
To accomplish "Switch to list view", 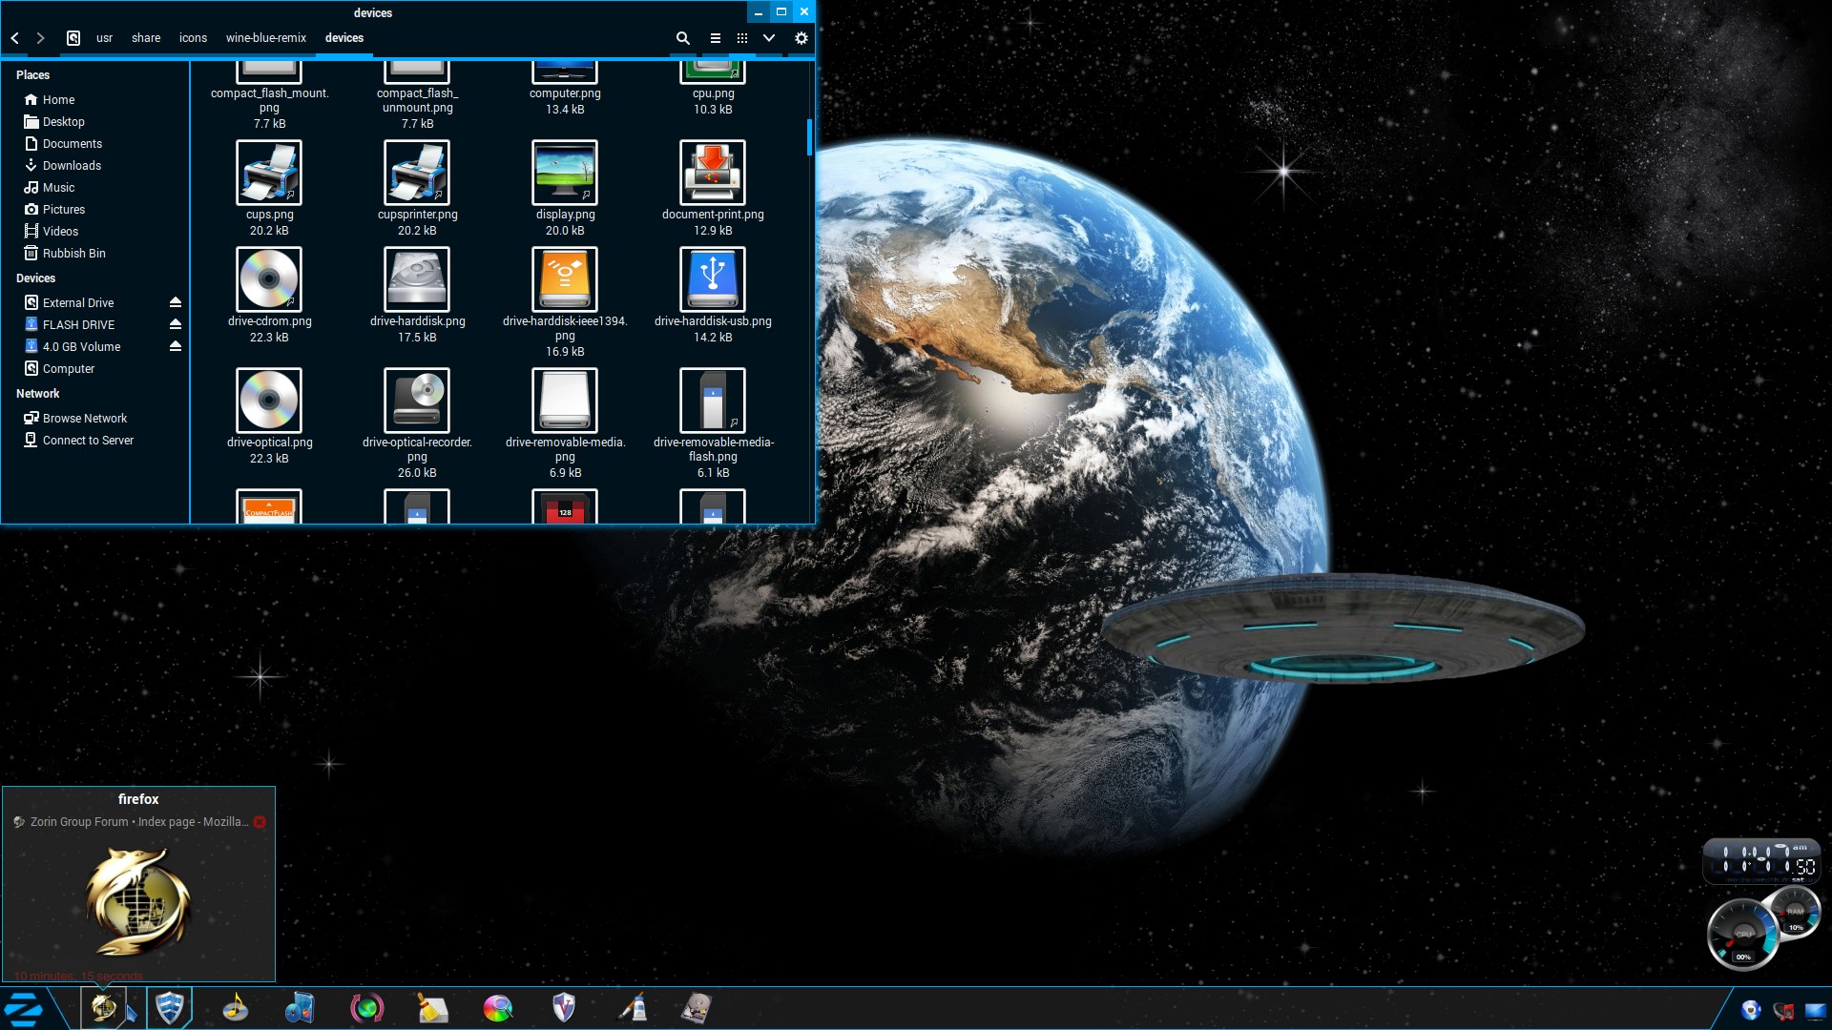I will [x=715, y=38].
